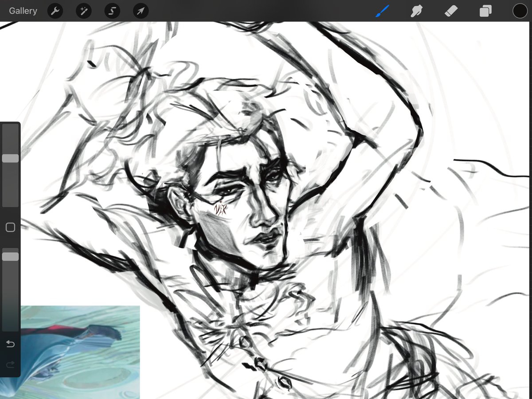Adjust the brush size slider
532x399 pixels.
tap(10, 158)
